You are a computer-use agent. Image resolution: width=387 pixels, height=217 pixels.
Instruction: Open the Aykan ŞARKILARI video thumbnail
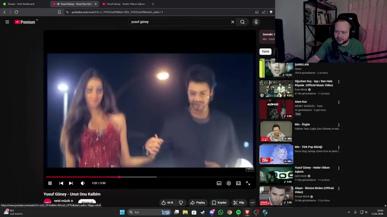276,68
